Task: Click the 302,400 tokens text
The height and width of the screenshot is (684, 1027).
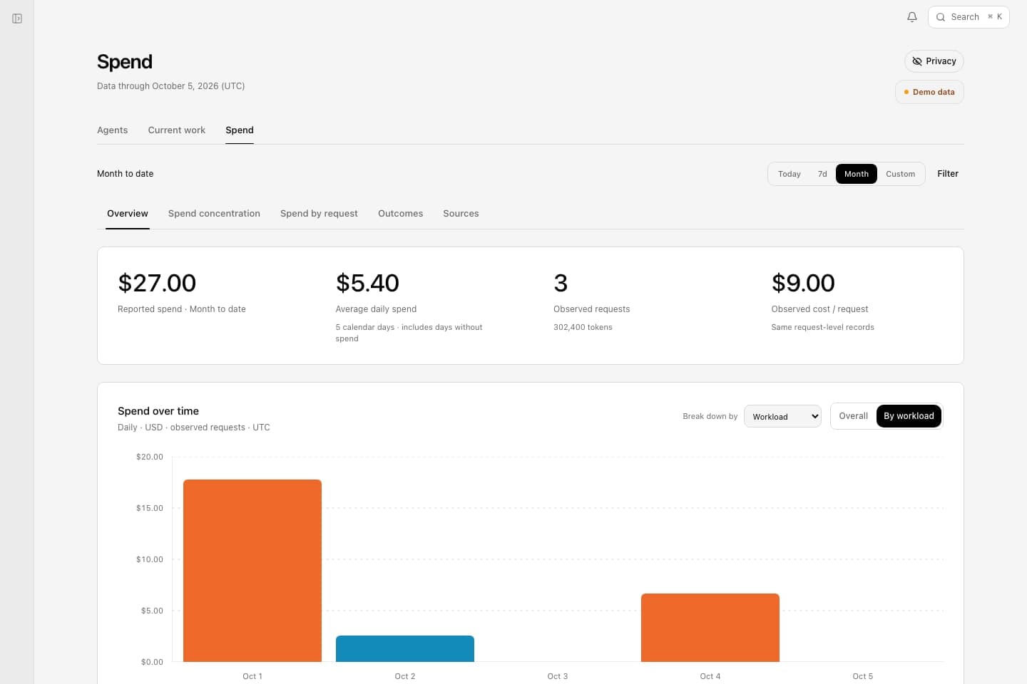Action: [x=583, y=328]
